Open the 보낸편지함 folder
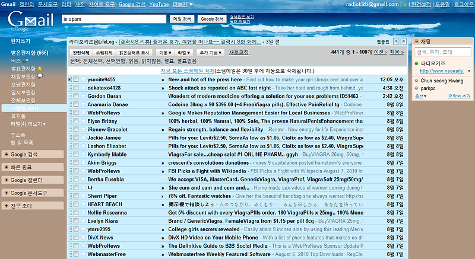The height and width of the screenshot is (259, 475). click(x=23, y=85)
